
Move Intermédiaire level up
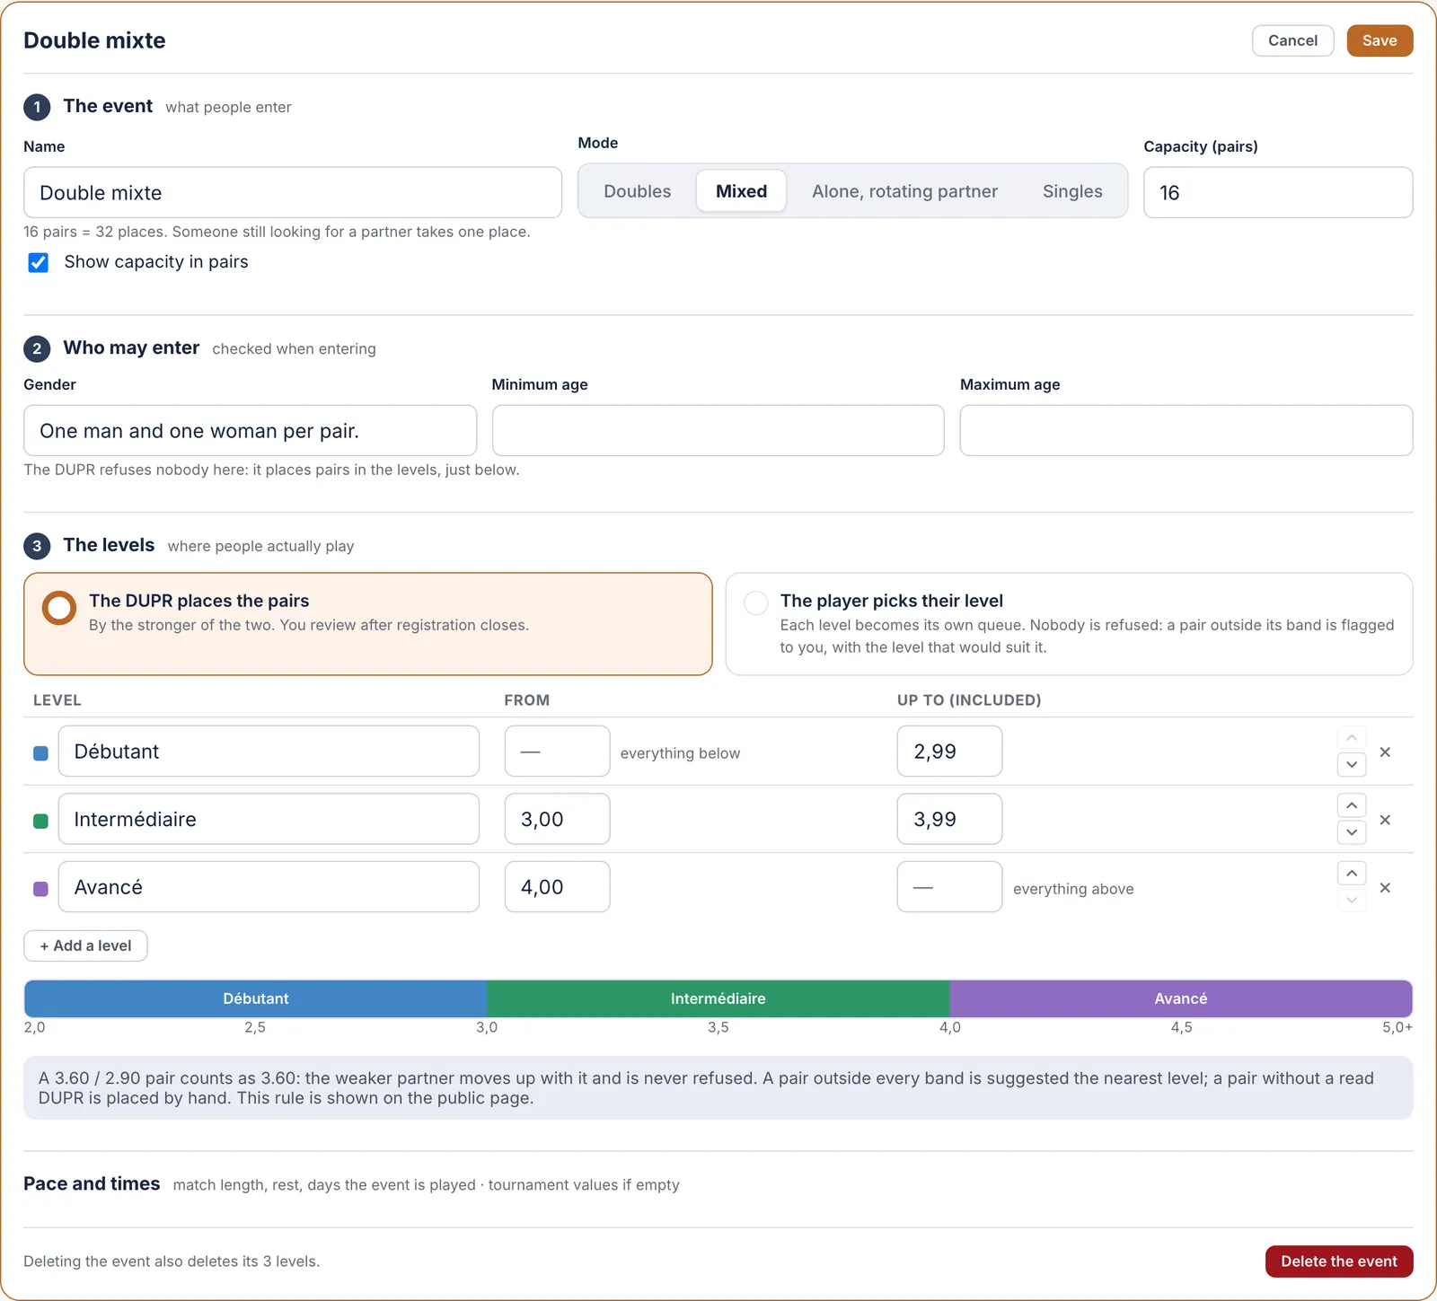pos(1352,805)
